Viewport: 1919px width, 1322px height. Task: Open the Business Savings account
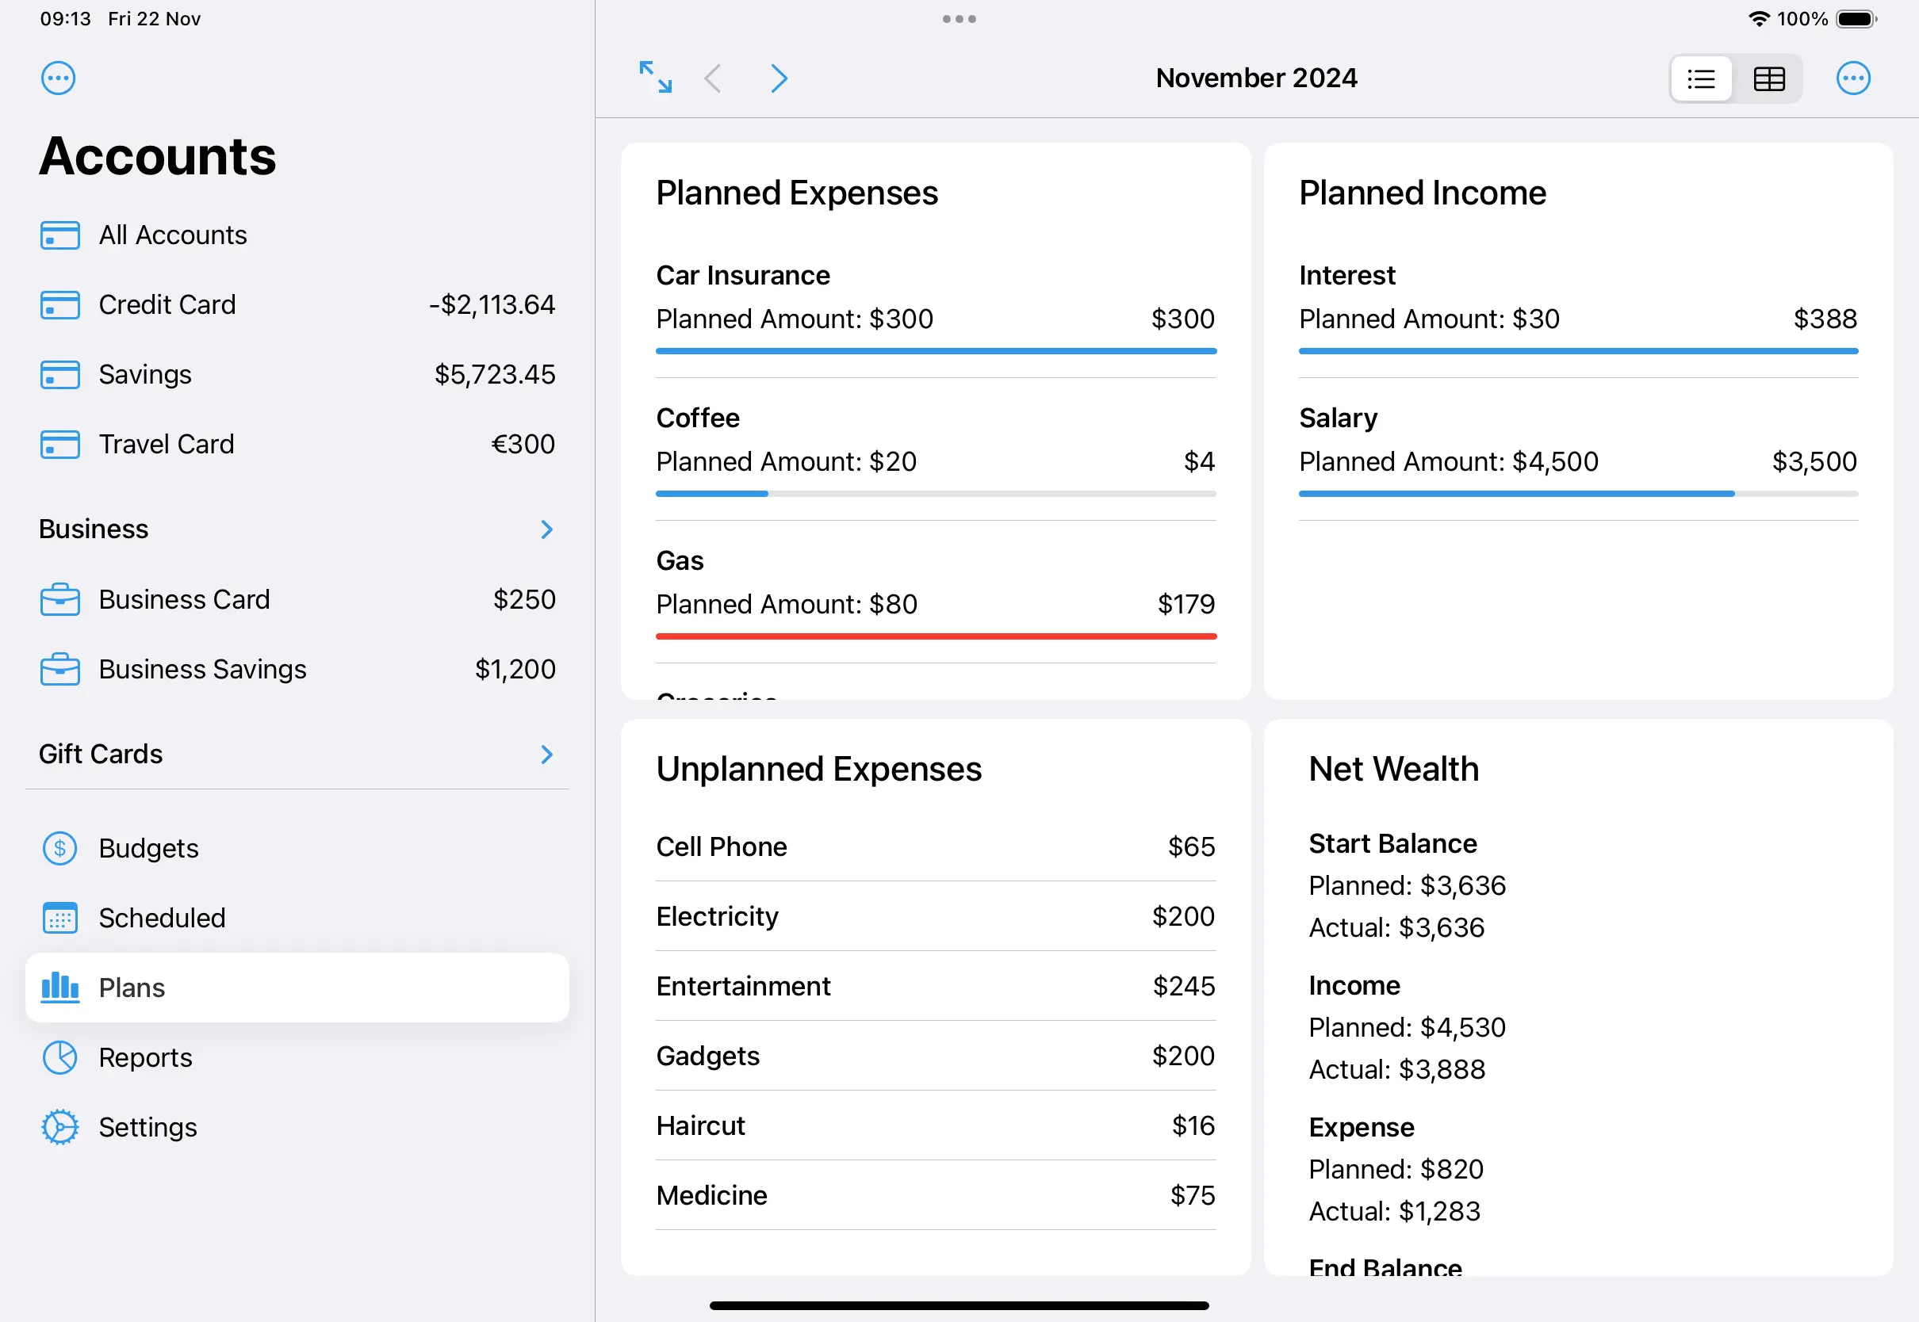[x=297, y=669]
